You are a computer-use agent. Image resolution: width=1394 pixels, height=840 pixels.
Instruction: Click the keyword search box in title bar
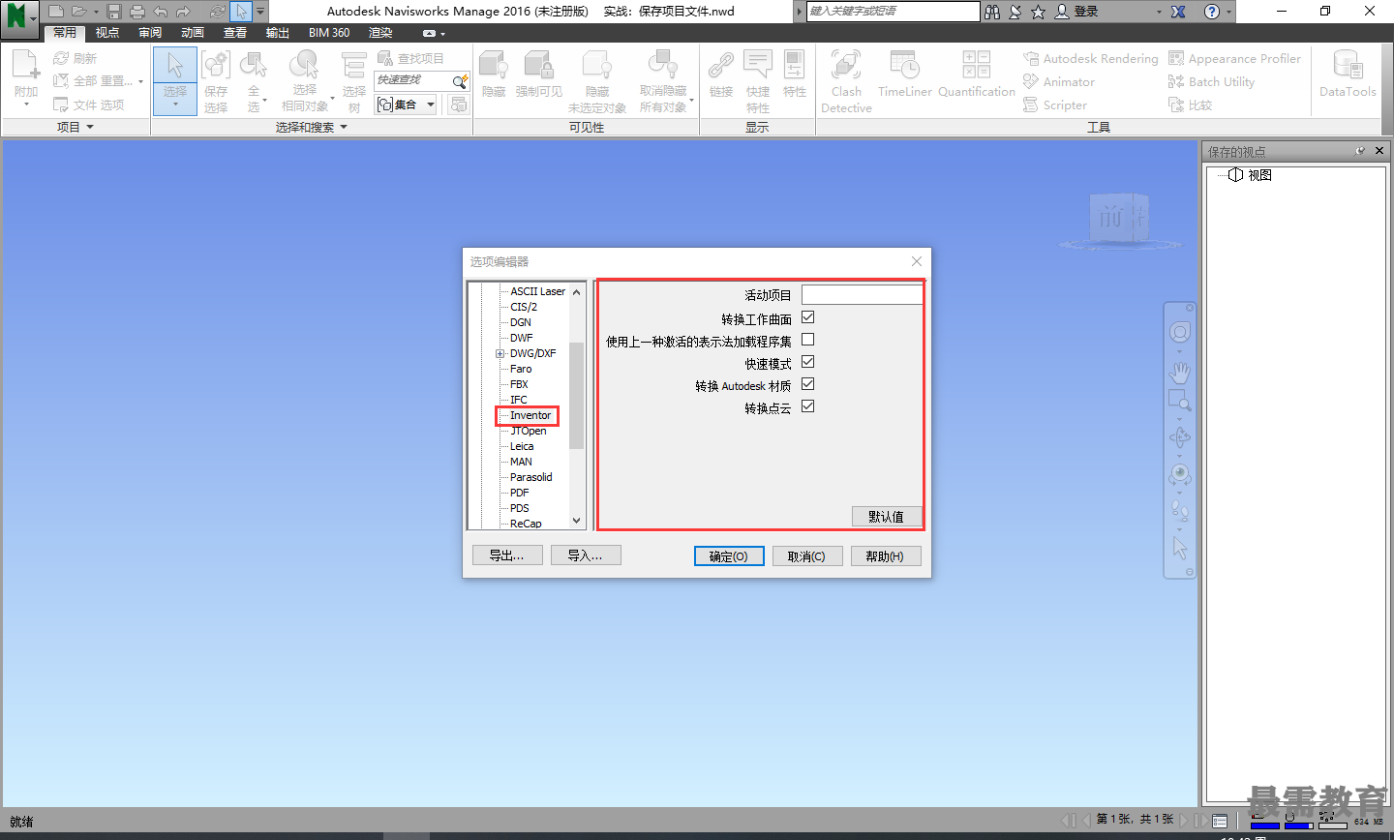[894, 11]
